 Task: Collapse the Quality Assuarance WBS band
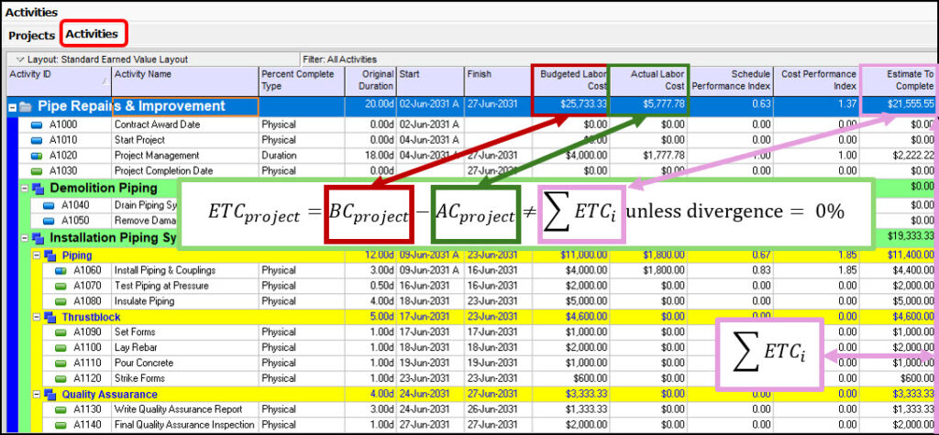pos(37,395)
